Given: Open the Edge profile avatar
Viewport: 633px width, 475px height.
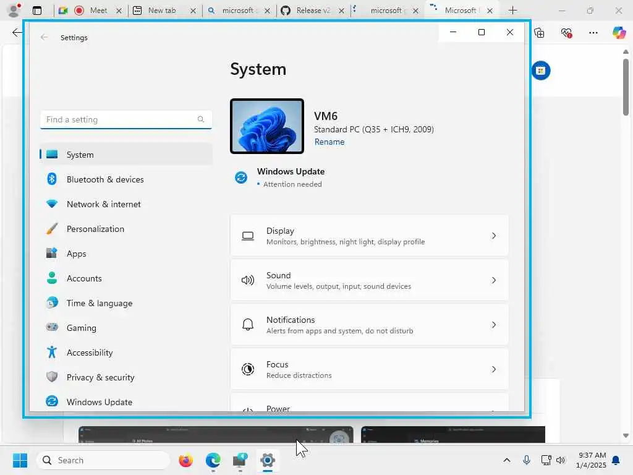Looking at the screenshot, I should tap(15, 10).
